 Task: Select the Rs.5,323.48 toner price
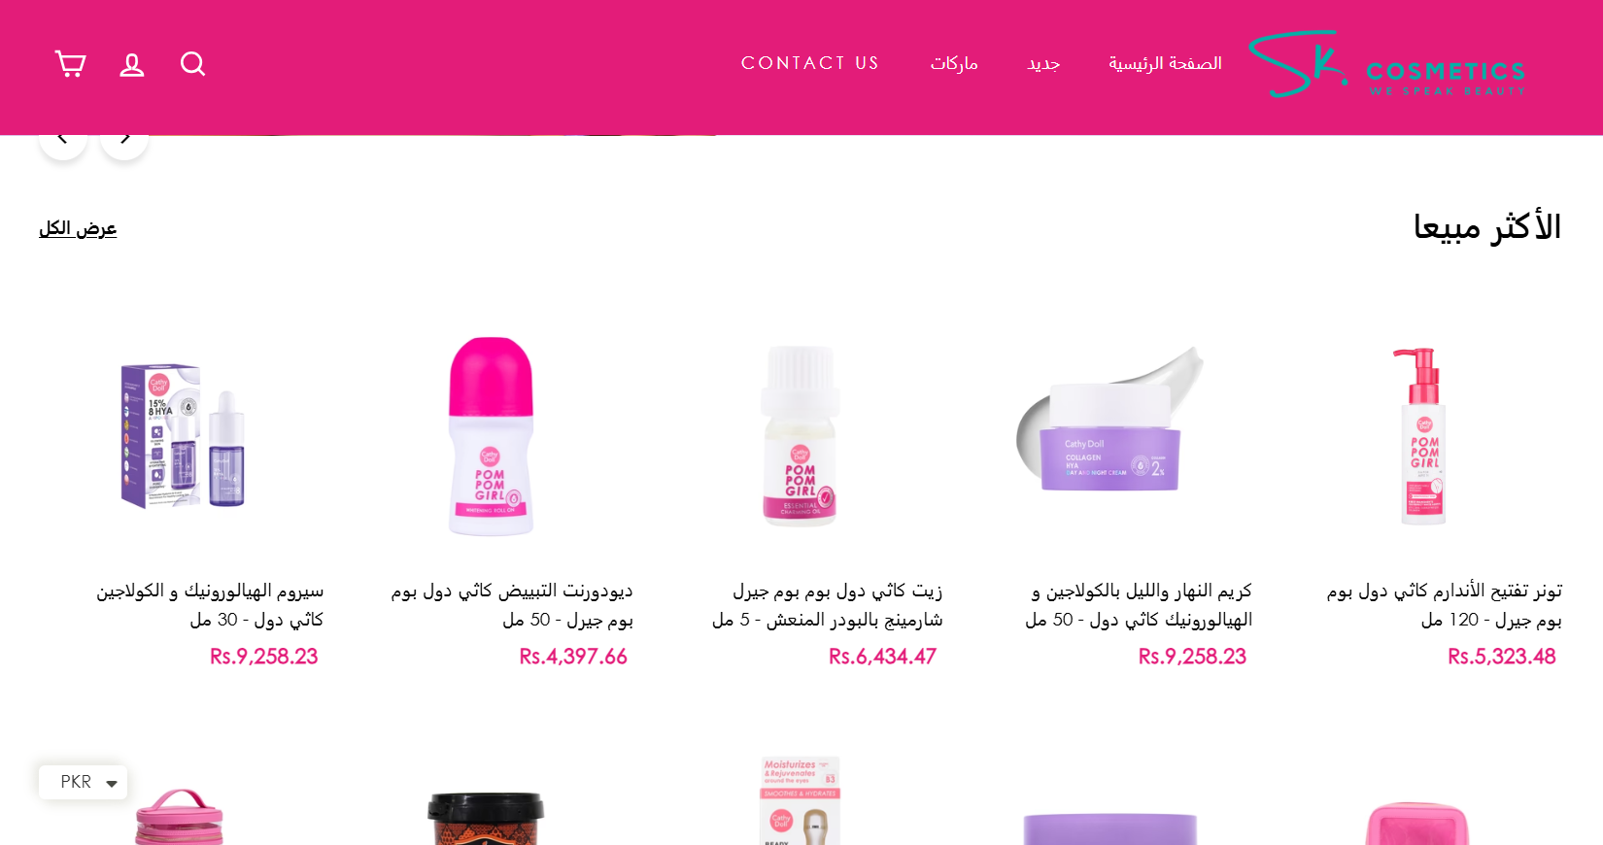1502,657
